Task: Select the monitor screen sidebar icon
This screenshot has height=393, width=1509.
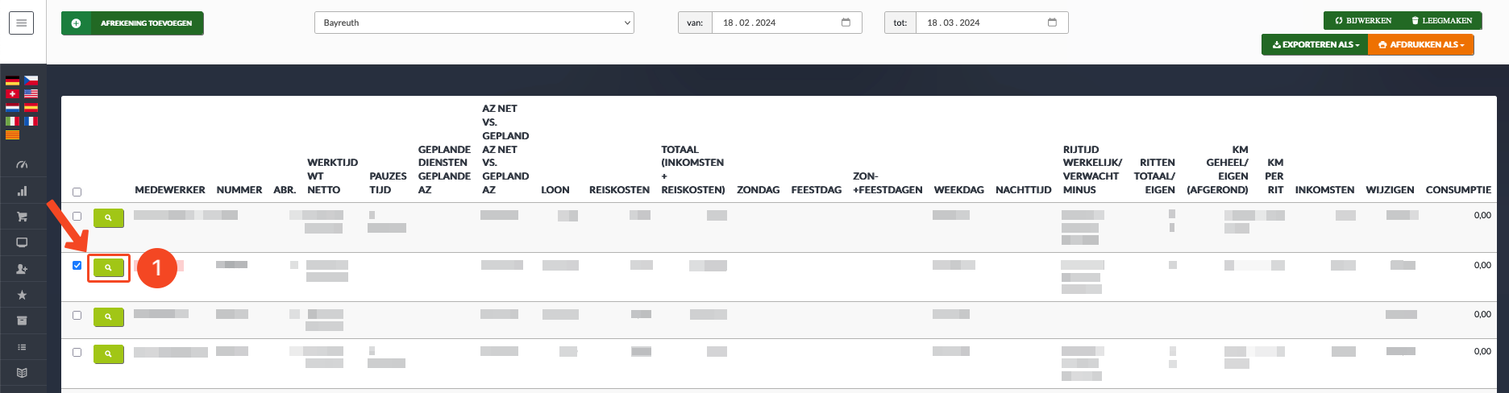Action: pyautogui.click(x=22, y=242)
